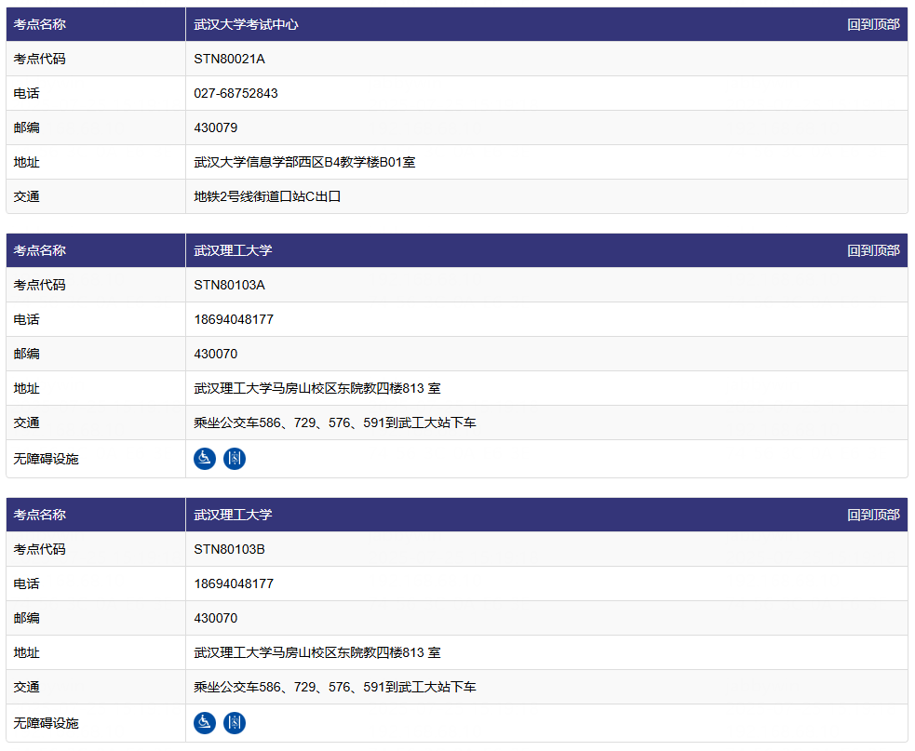The width and height of the screenshot is (915, 751).
Task: Click 武汉理工大学 header above STN80103A
Action: click(x=233, y=251)
